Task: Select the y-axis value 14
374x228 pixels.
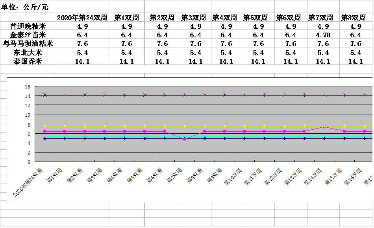Action: [28, 96]
